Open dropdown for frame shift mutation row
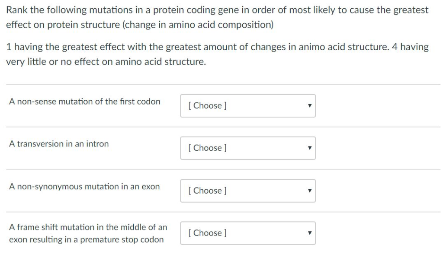The height and width of the screenshot is (258, 443). pos(247,233)
